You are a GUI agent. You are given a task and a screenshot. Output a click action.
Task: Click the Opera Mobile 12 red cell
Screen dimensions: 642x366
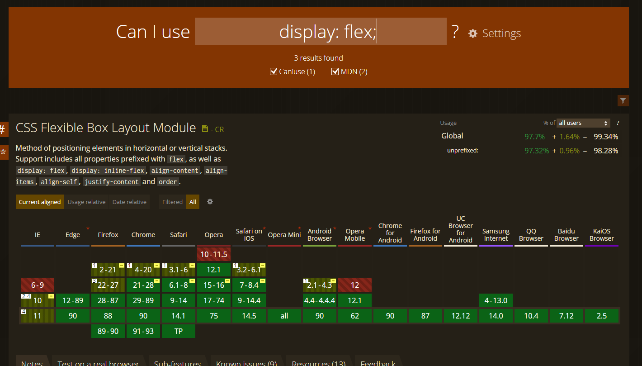pyautogui.click(x=355, y=285)
